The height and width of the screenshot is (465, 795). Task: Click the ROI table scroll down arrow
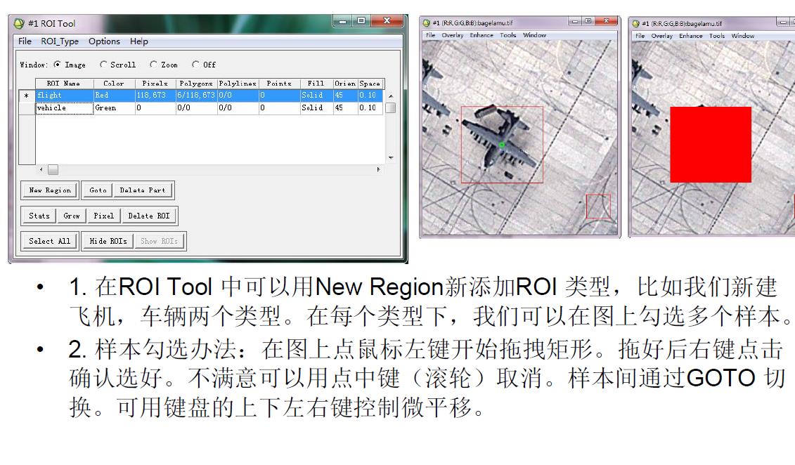click(390, 157)
